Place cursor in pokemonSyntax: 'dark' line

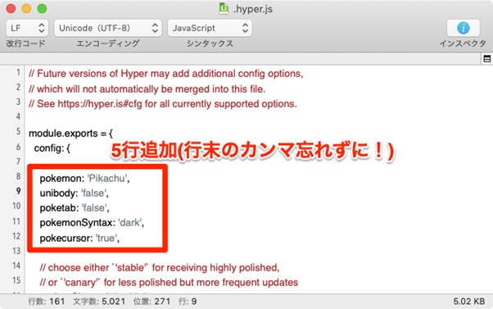92,223
